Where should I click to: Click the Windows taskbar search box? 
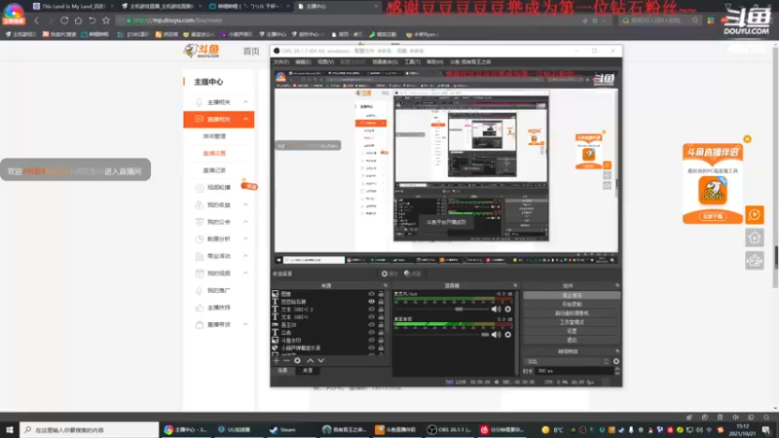tap(90, 429)
